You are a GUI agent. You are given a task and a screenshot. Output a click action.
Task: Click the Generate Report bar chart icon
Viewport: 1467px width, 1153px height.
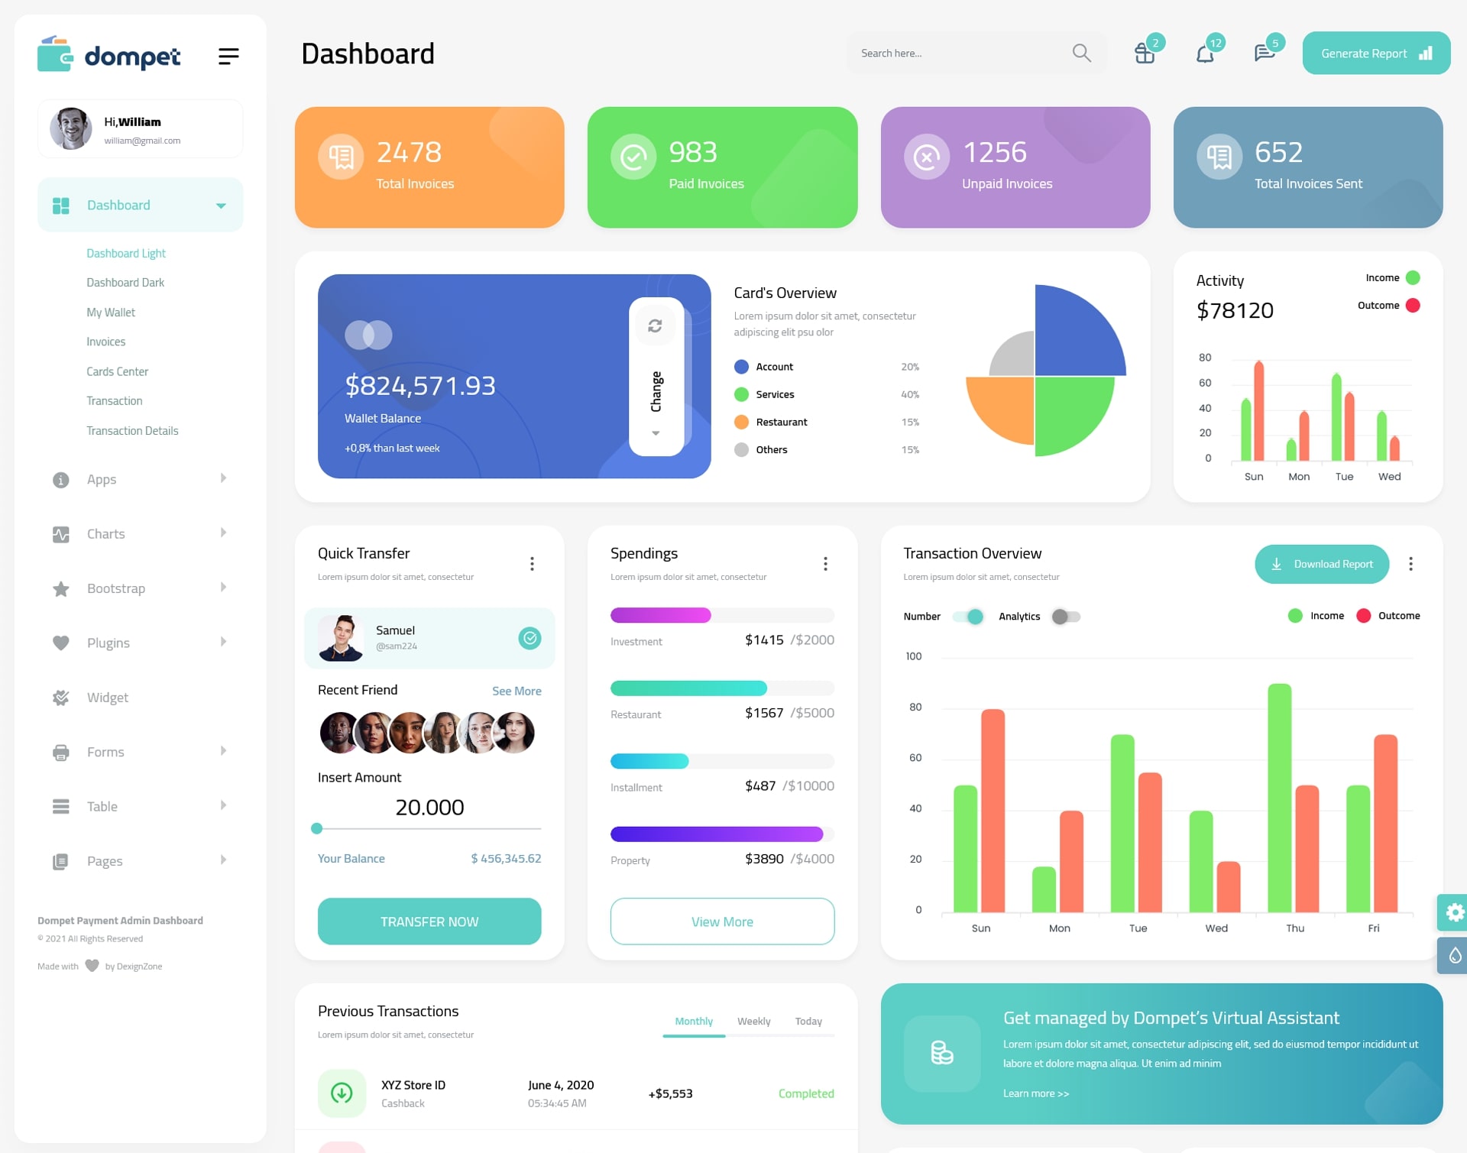[1425, 53]
